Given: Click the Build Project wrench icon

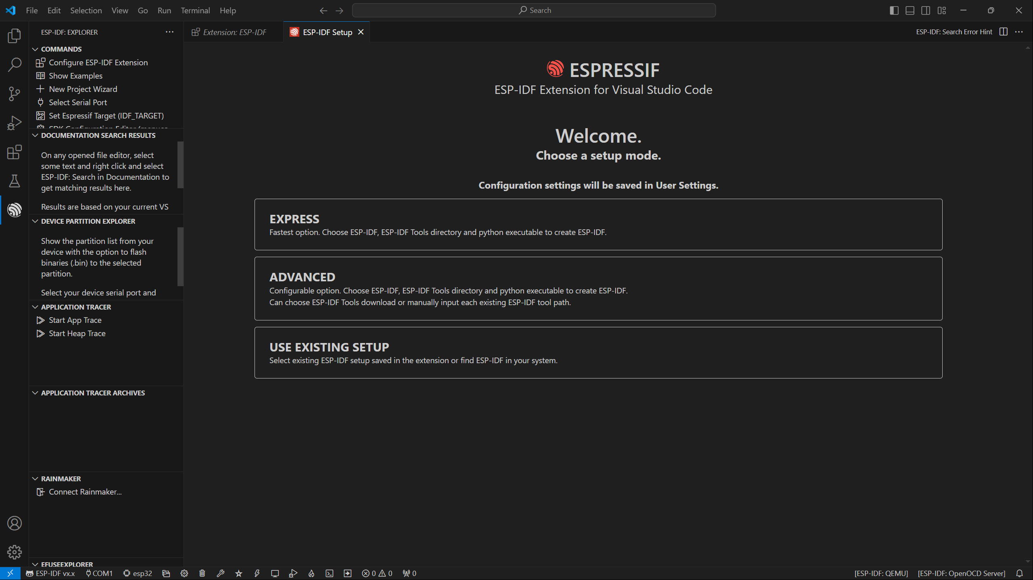Looking at the screenshot, I should pyautogui.click(x=221, y=573).
